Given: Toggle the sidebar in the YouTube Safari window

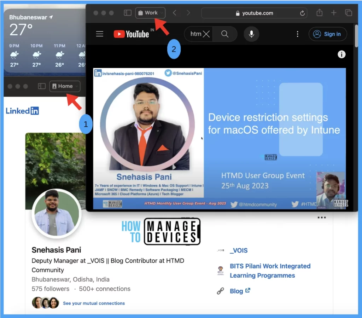Looking at the screenshot, I should tap(127, 13).
